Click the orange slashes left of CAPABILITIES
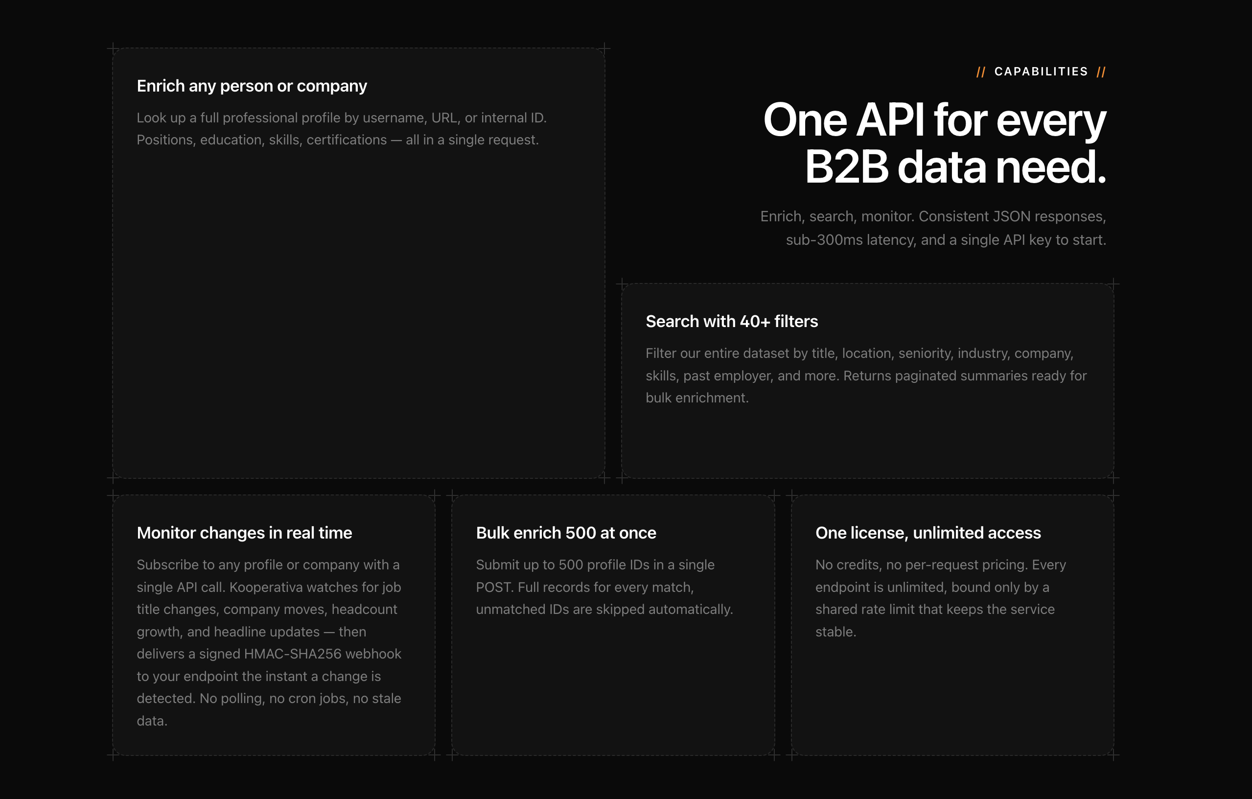This screenshot has width=1252, height=799. pos(980,72)
